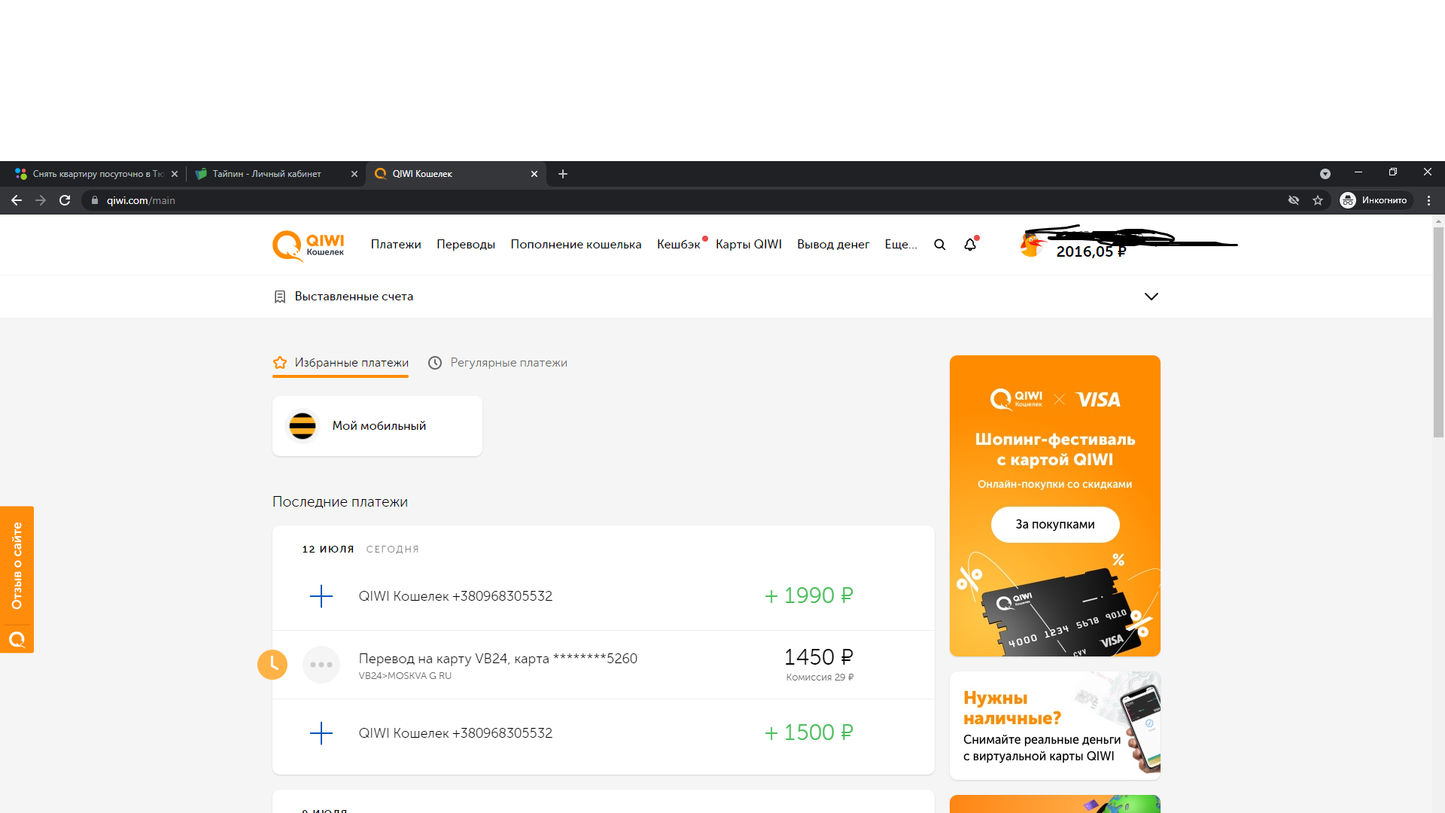This screenshot has height=813, width=1445.
Task: Click the crossed-out eye icon in address bar
Action: (1294, 200)
